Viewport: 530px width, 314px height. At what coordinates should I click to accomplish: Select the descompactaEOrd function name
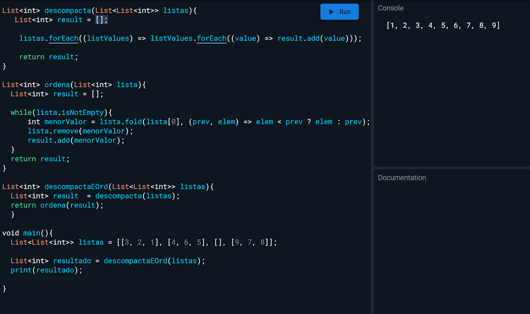(76, 186)
